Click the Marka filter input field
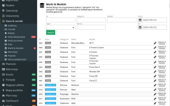This screenshot has width=170, height=106. 91,27
